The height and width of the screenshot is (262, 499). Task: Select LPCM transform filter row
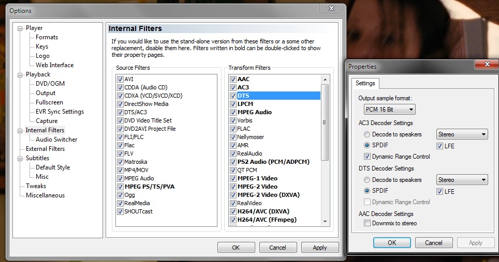245,104
